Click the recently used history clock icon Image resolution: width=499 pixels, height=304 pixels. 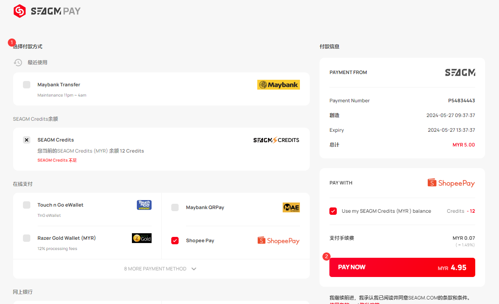pyautogui.click(x=18, y=63)
